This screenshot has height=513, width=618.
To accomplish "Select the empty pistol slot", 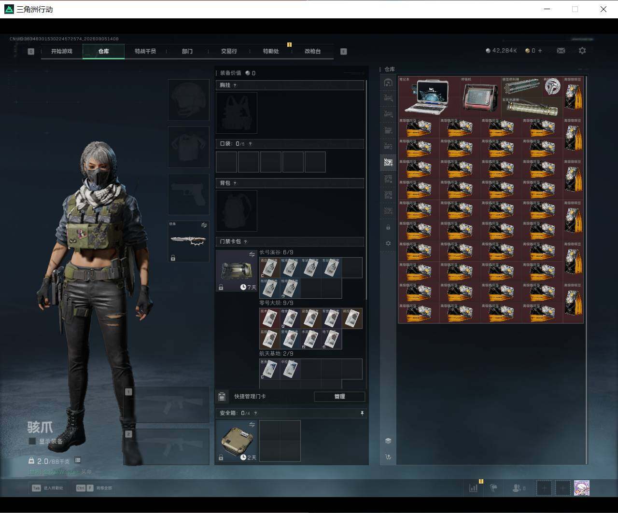I will [188, 194].
